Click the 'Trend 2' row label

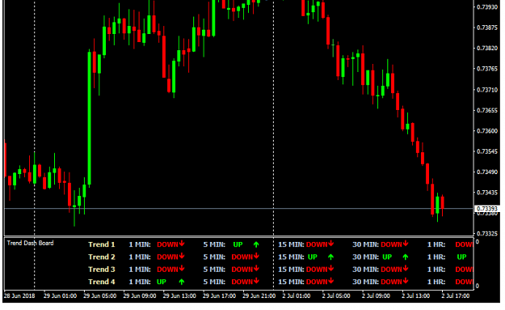pos(102,257)
